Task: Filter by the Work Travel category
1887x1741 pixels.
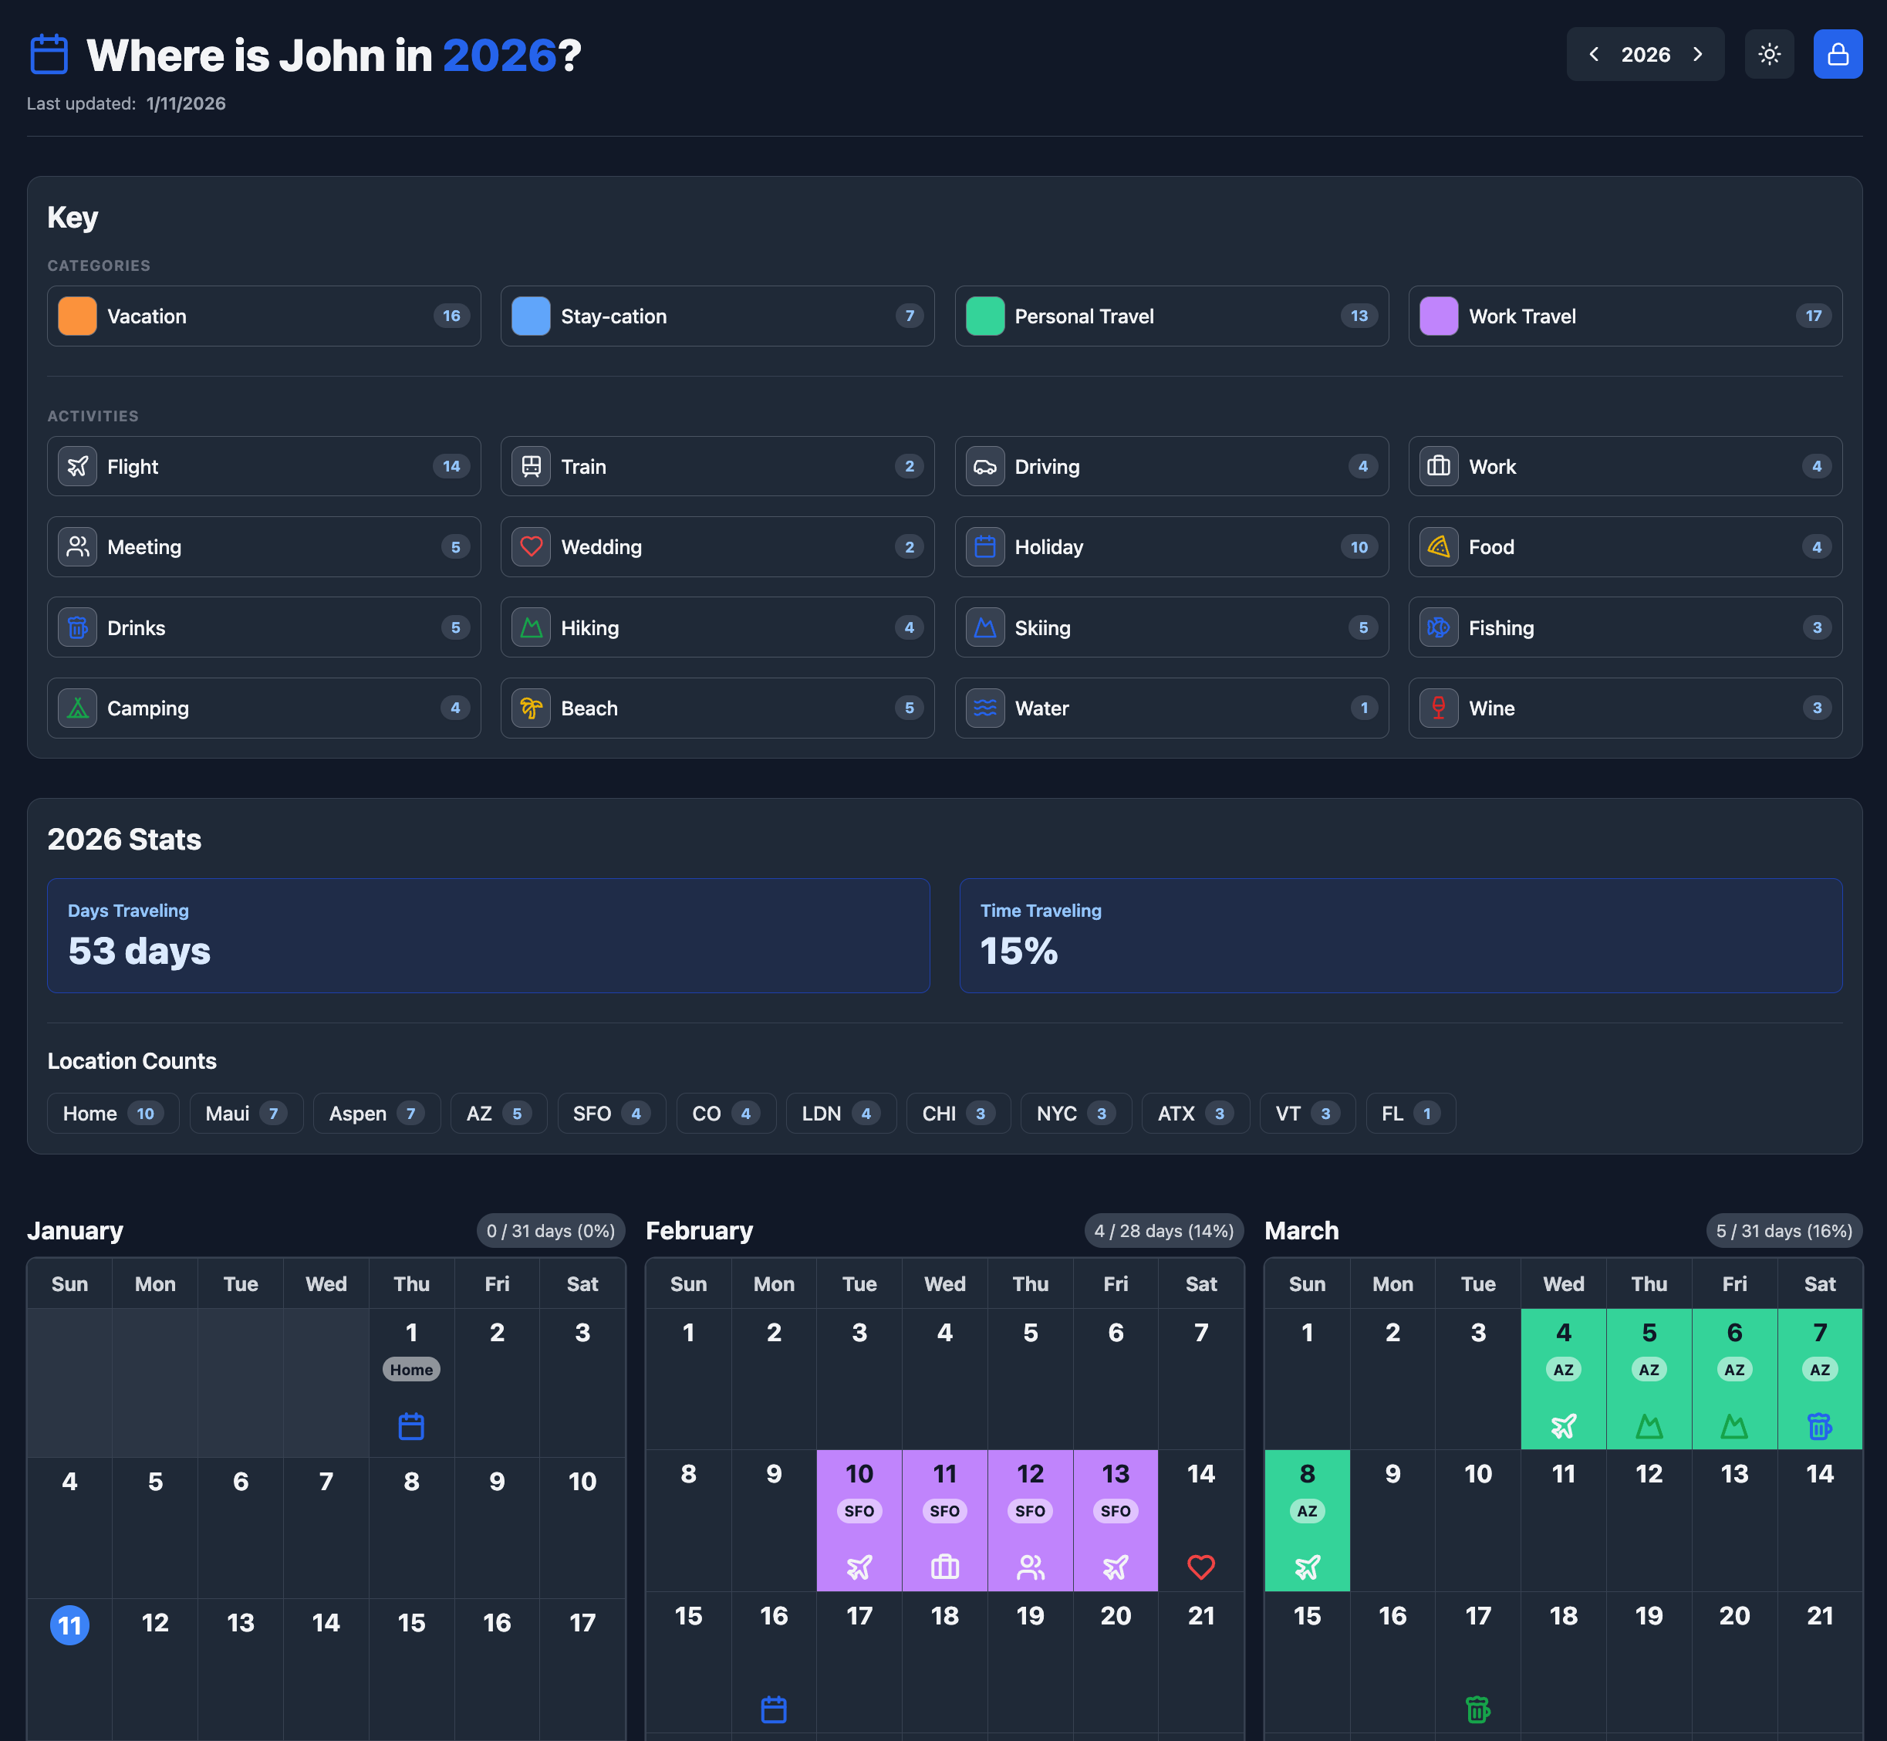Action: 1625,316
